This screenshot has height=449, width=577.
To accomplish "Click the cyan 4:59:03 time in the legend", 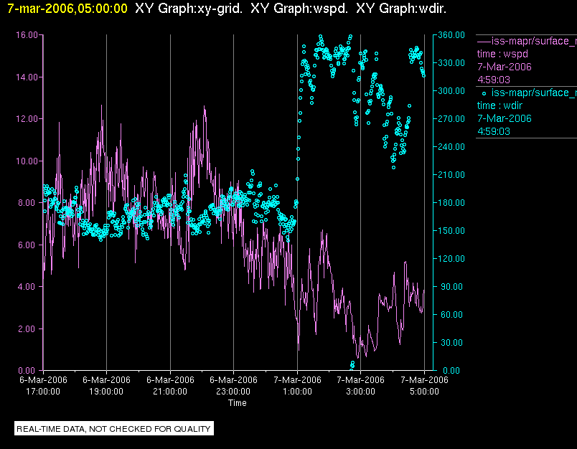I will click(494, 131).
